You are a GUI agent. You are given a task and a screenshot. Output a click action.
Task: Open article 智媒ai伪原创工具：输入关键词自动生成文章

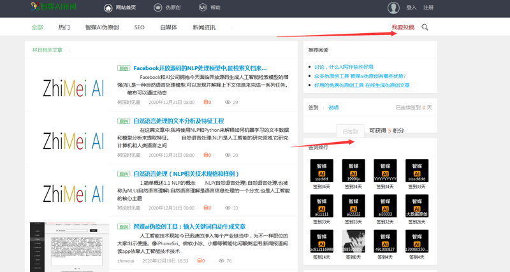[189, 227]
